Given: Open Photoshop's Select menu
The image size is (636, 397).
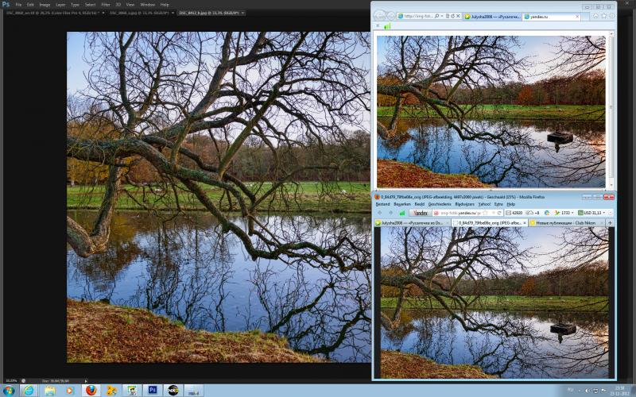Looking at the screenshot, I should coord(90,5).
